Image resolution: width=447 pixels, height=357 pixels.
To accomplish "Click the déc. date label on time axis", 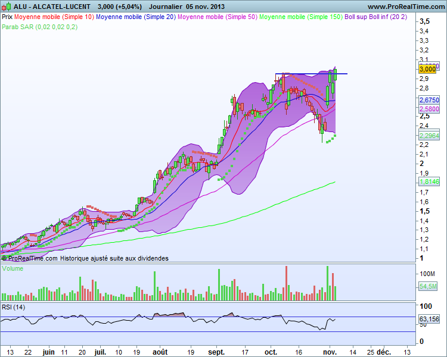I will pyautogui.click(x=384, y=352).
